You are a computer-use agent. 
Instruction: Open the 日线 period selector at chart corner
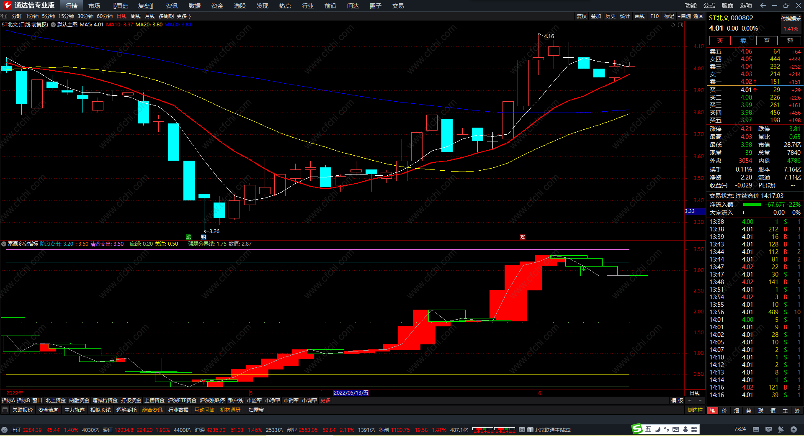[x=695, y=393]
